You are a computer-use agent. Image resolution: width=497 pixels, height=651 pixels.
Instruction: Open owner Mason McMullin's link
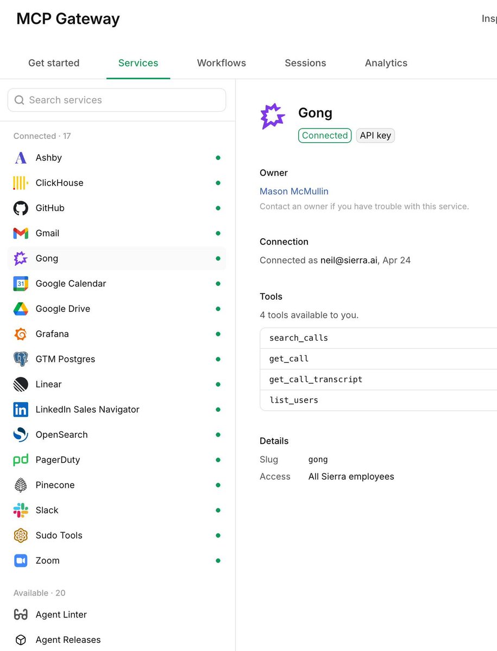(x=294, y=192)
